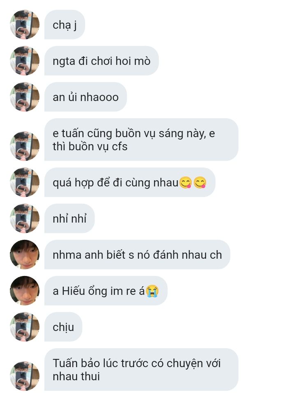Open avatar next to the "chịu" message
The image size is (296, 393).
25,326
